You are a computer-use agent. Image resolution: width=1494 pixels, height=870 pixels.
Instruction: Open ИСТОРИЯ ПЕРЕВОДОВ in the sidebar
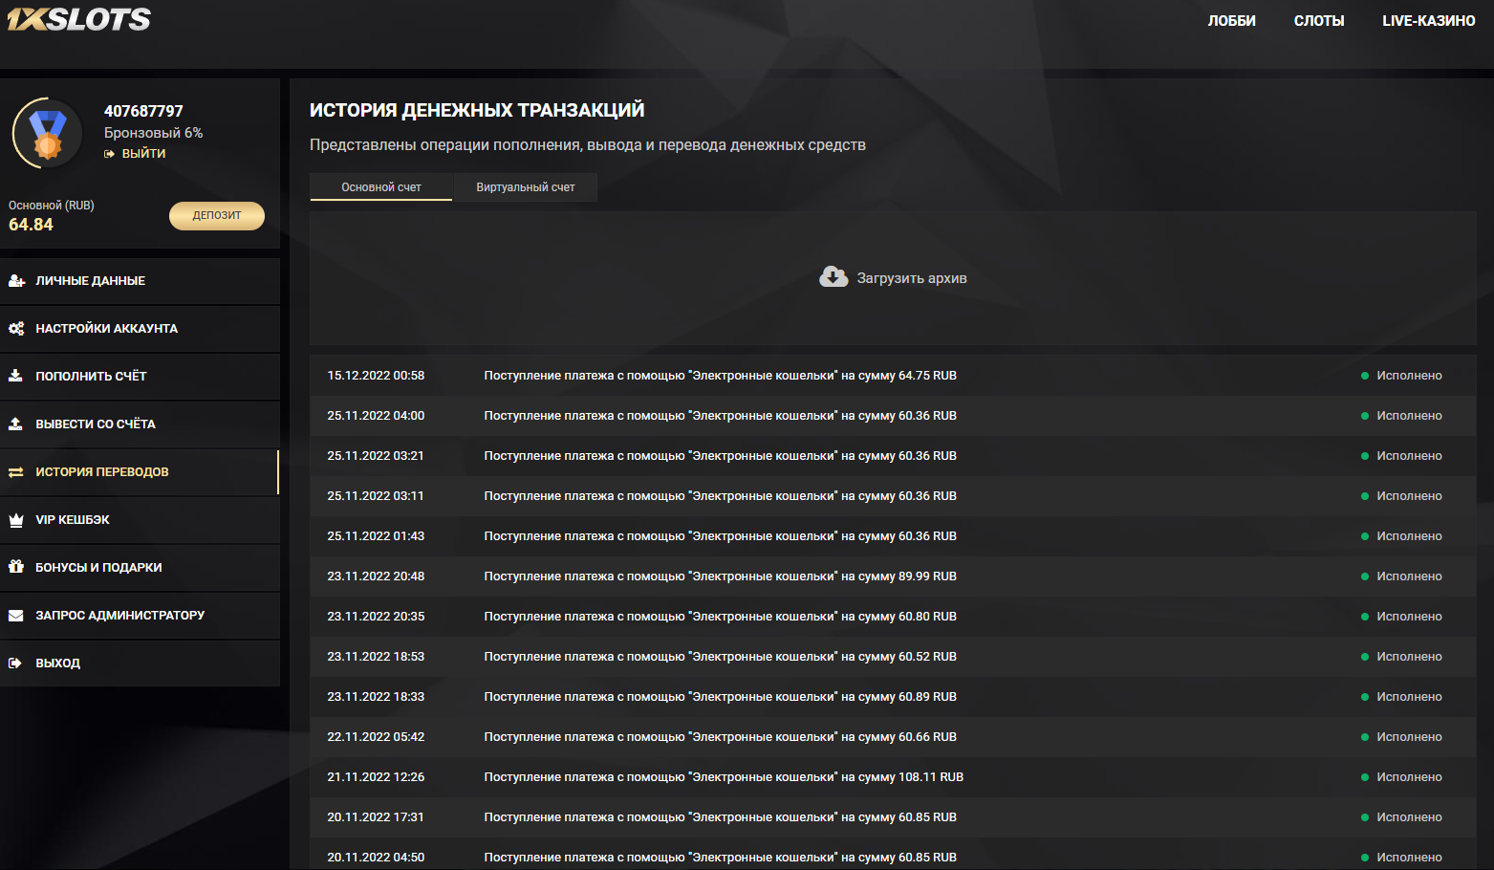[x=102, y=472]
